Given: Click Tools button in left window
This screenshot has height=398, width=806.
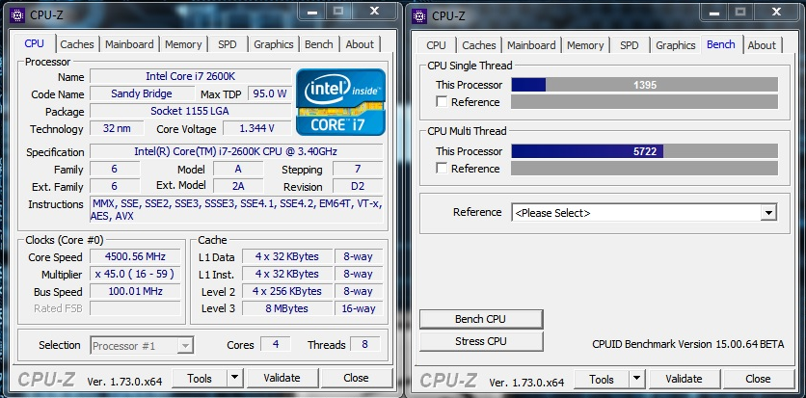Looking at the screenshot, I should pyautogui.click(x=200, y=379).
